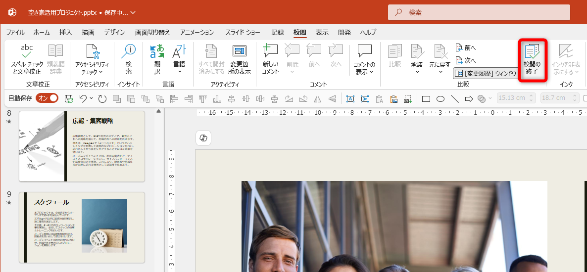Go to 次へ next change in 比較
The height and width of the screenshot is (272, 587).
(x=466, y=60)
